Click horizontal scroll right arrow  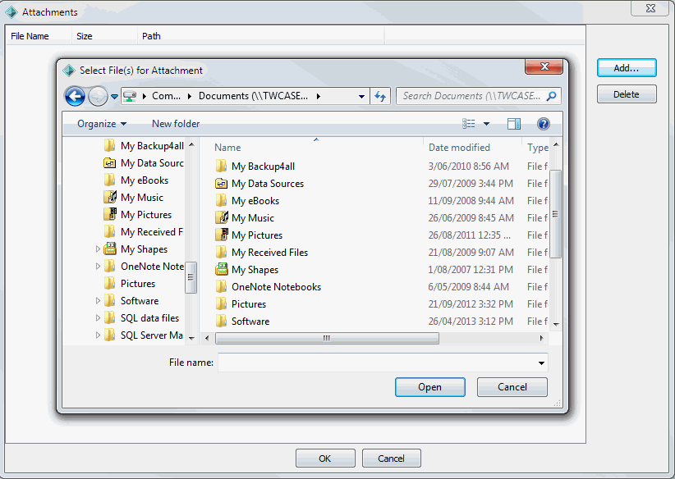tap(541, 338)
